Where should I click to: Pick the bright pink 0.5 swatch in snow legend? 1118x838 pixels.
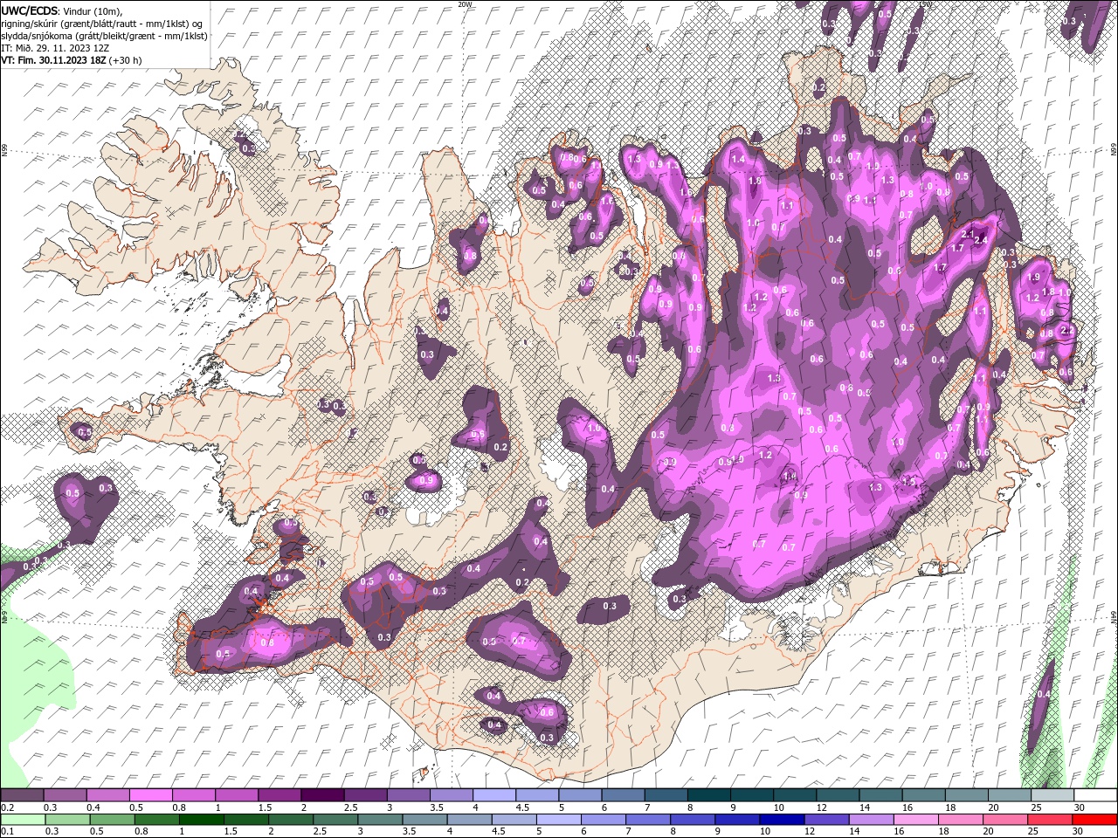coord(150,795)
